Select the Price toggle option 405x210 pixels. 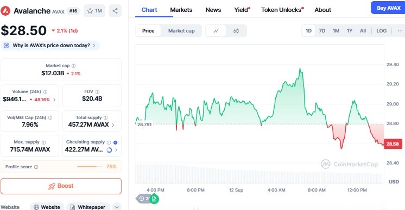[x=148, y=31]
